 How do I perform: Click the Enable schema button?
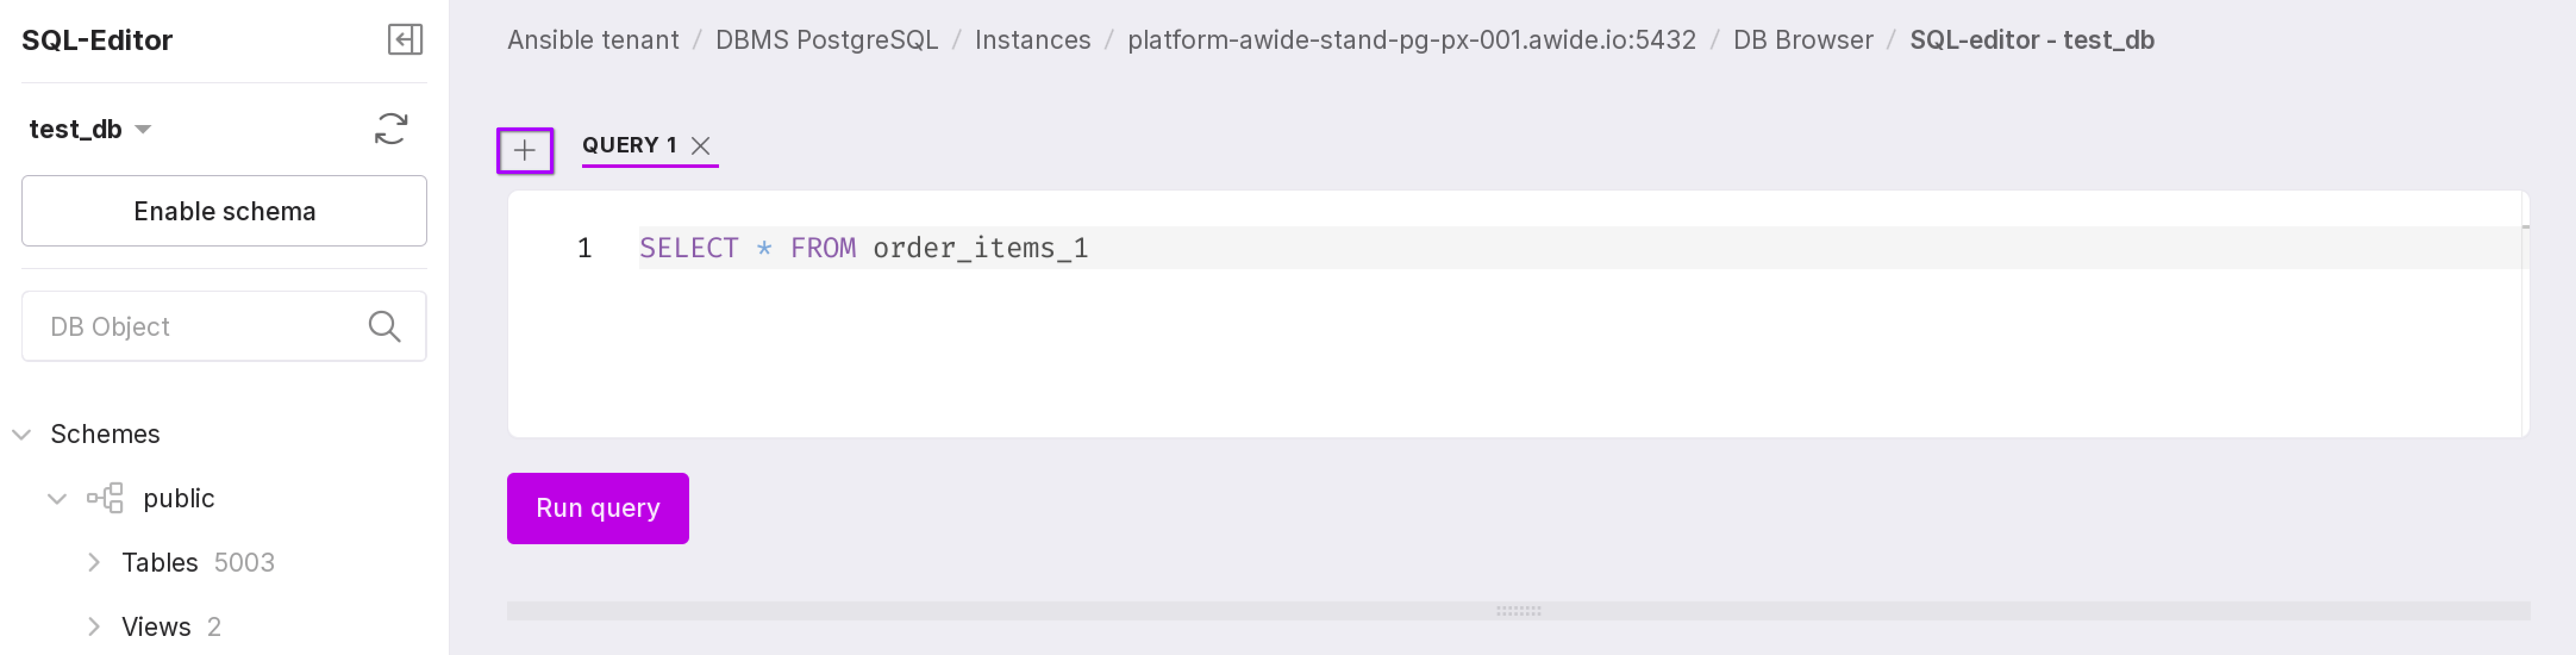coord(224,211)
